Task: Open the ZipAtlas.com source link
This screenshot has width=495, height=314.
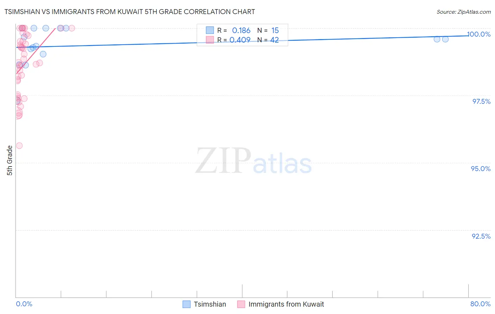Action: pyautogui.click(x=464, y=12)
